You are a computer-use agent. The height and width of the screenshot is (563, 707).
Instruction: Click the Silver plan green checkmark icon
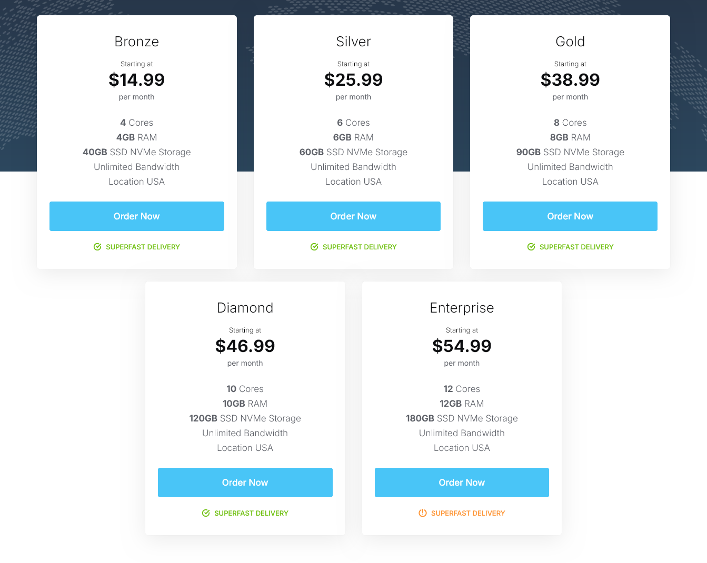click(x=314, y=247)
